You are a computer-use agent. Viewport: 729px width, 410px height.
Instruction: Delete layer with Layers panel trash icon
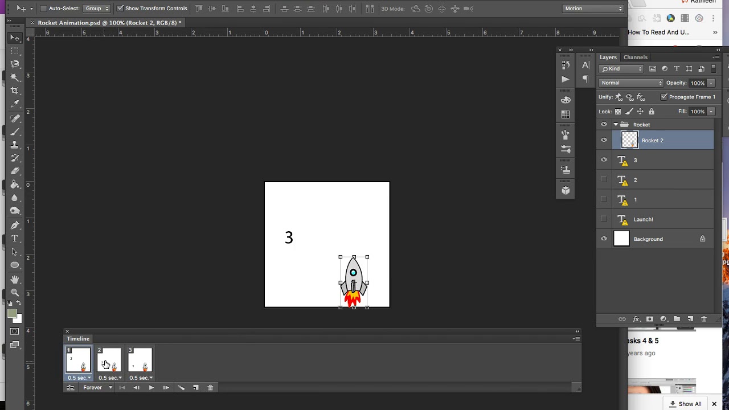click(704, 319)
